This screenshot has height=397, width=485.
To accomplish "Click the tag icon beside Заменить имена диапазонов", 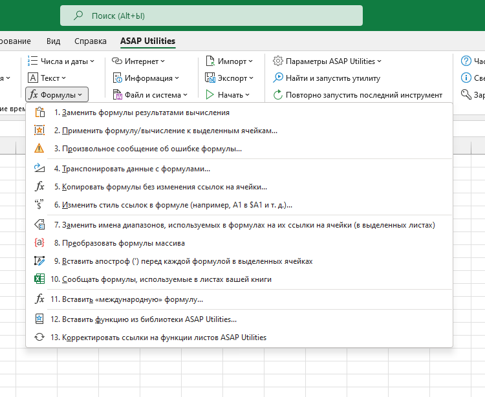I will pyautogui.click(x=39, y=224).
